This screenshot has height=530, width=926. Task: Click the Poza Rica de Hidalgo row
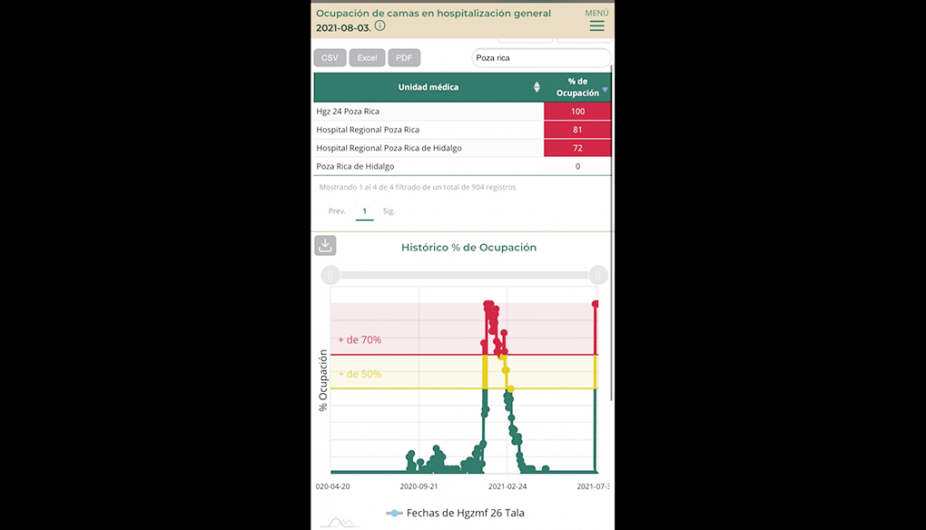(x=429, y=166)
